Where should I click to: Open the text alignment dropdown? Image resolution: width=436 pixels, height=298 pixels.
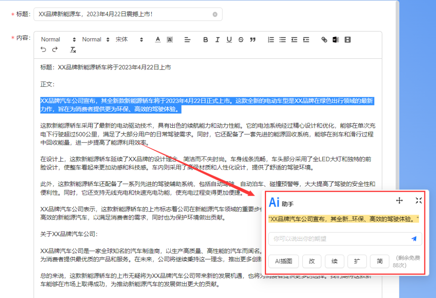187,40
